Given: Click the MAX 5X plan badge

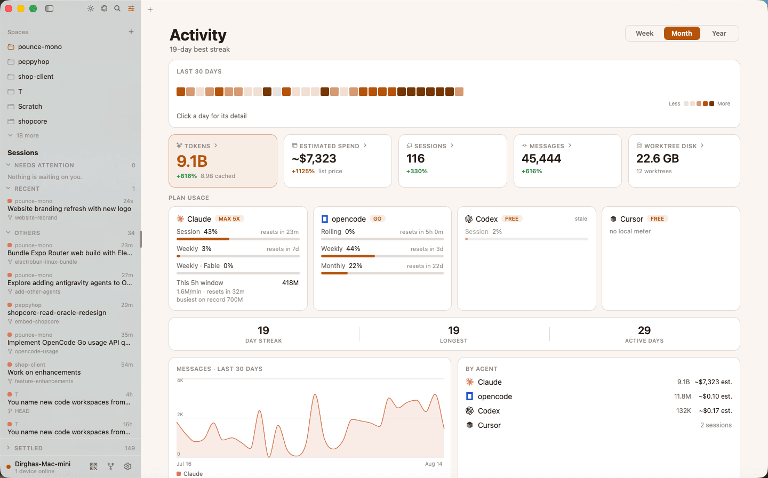Looking at the screenshot, I should tap(229, 219).
